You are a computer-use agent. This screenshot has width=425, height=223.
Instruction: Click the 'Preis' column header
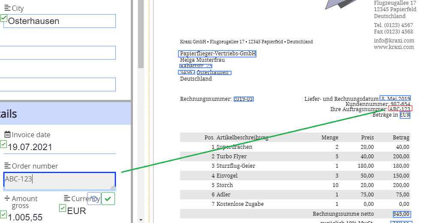[x=368, y=137]
